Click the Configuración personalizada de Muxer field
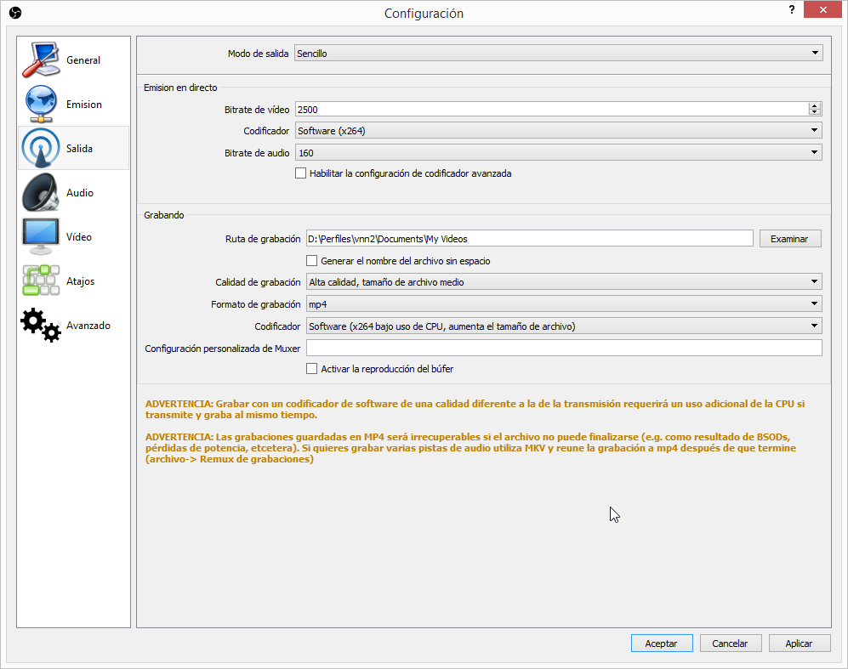848x669 pixels. (563, 348)
